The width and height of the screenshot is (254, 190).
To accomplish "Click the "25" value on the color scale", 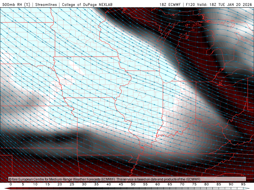I will [x=72, y=184].
